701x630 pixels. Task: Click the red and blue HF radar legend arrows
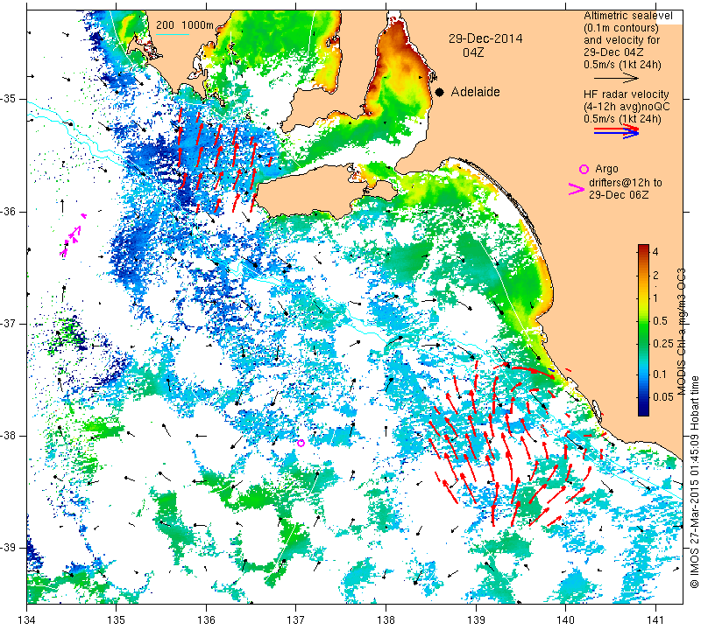point(617,131)
